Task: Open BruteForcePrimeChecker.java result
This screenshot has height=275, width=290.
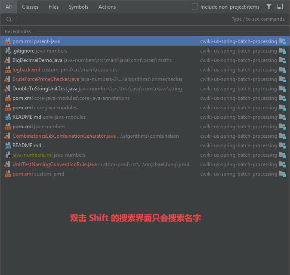Action: [x=145, y=79]
